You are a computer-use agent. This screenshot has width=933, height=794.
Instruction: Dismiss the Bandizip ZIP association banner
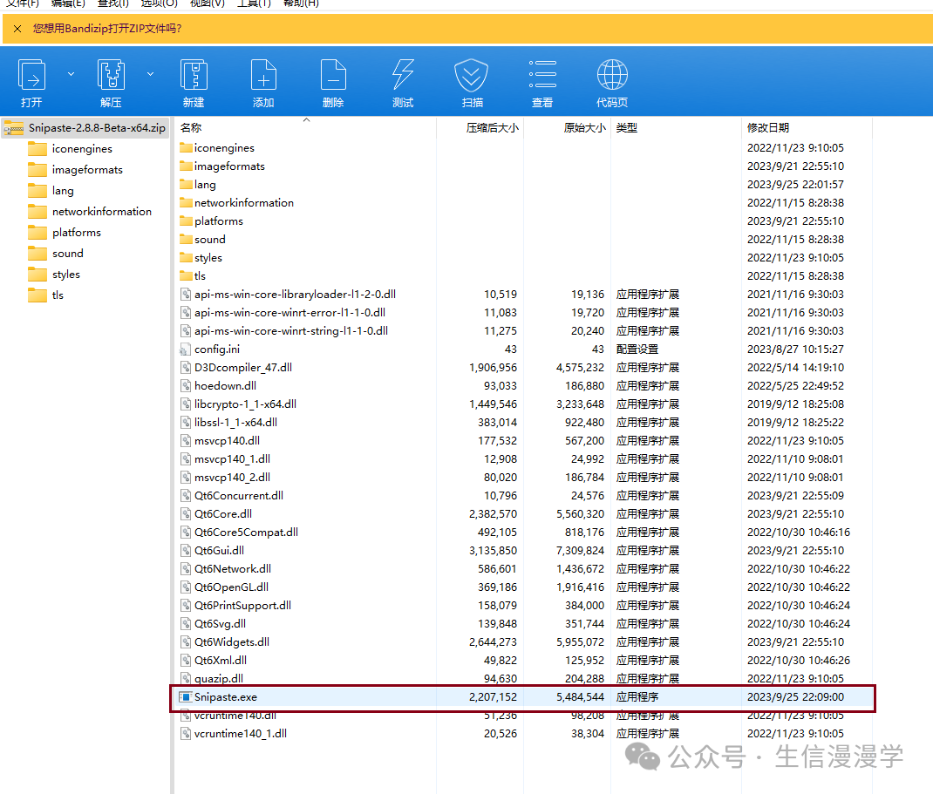point(17,29)
